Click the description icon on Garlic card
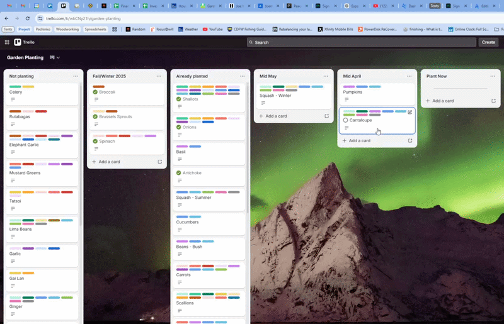The width and height of the screenshot is (504, 324). point(13,261)
